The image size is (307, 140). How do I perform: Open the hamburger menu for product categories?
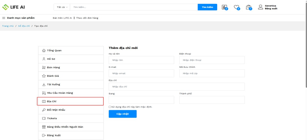click(4, 18)
